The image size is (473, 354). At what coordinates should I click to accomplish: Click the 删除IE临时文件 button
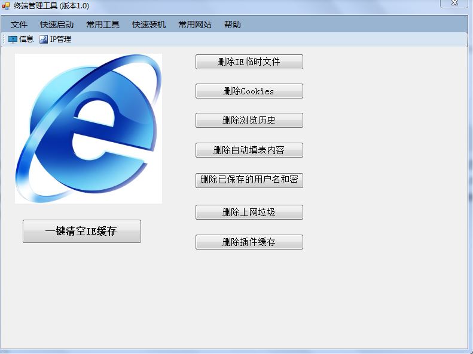point(249,61)
